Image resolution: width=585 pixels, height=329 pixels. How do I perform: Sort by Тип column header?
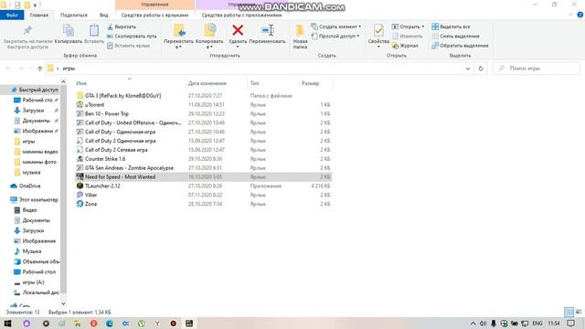pyautogui.click(x=273, y=83)
